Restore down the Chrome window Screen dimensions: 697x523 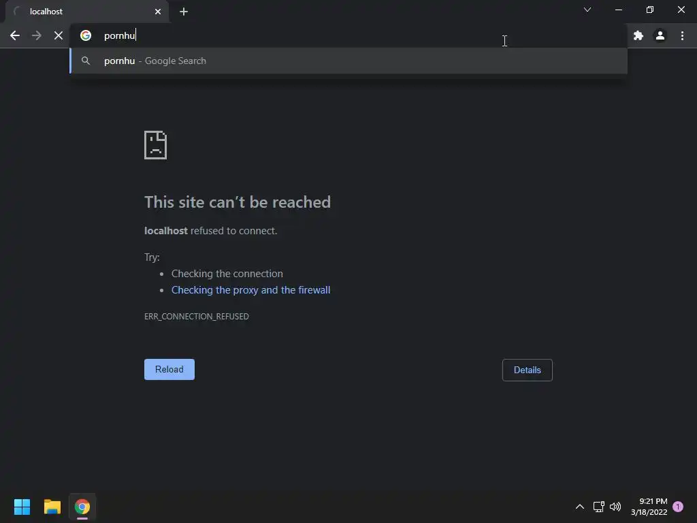click(650, 10)
